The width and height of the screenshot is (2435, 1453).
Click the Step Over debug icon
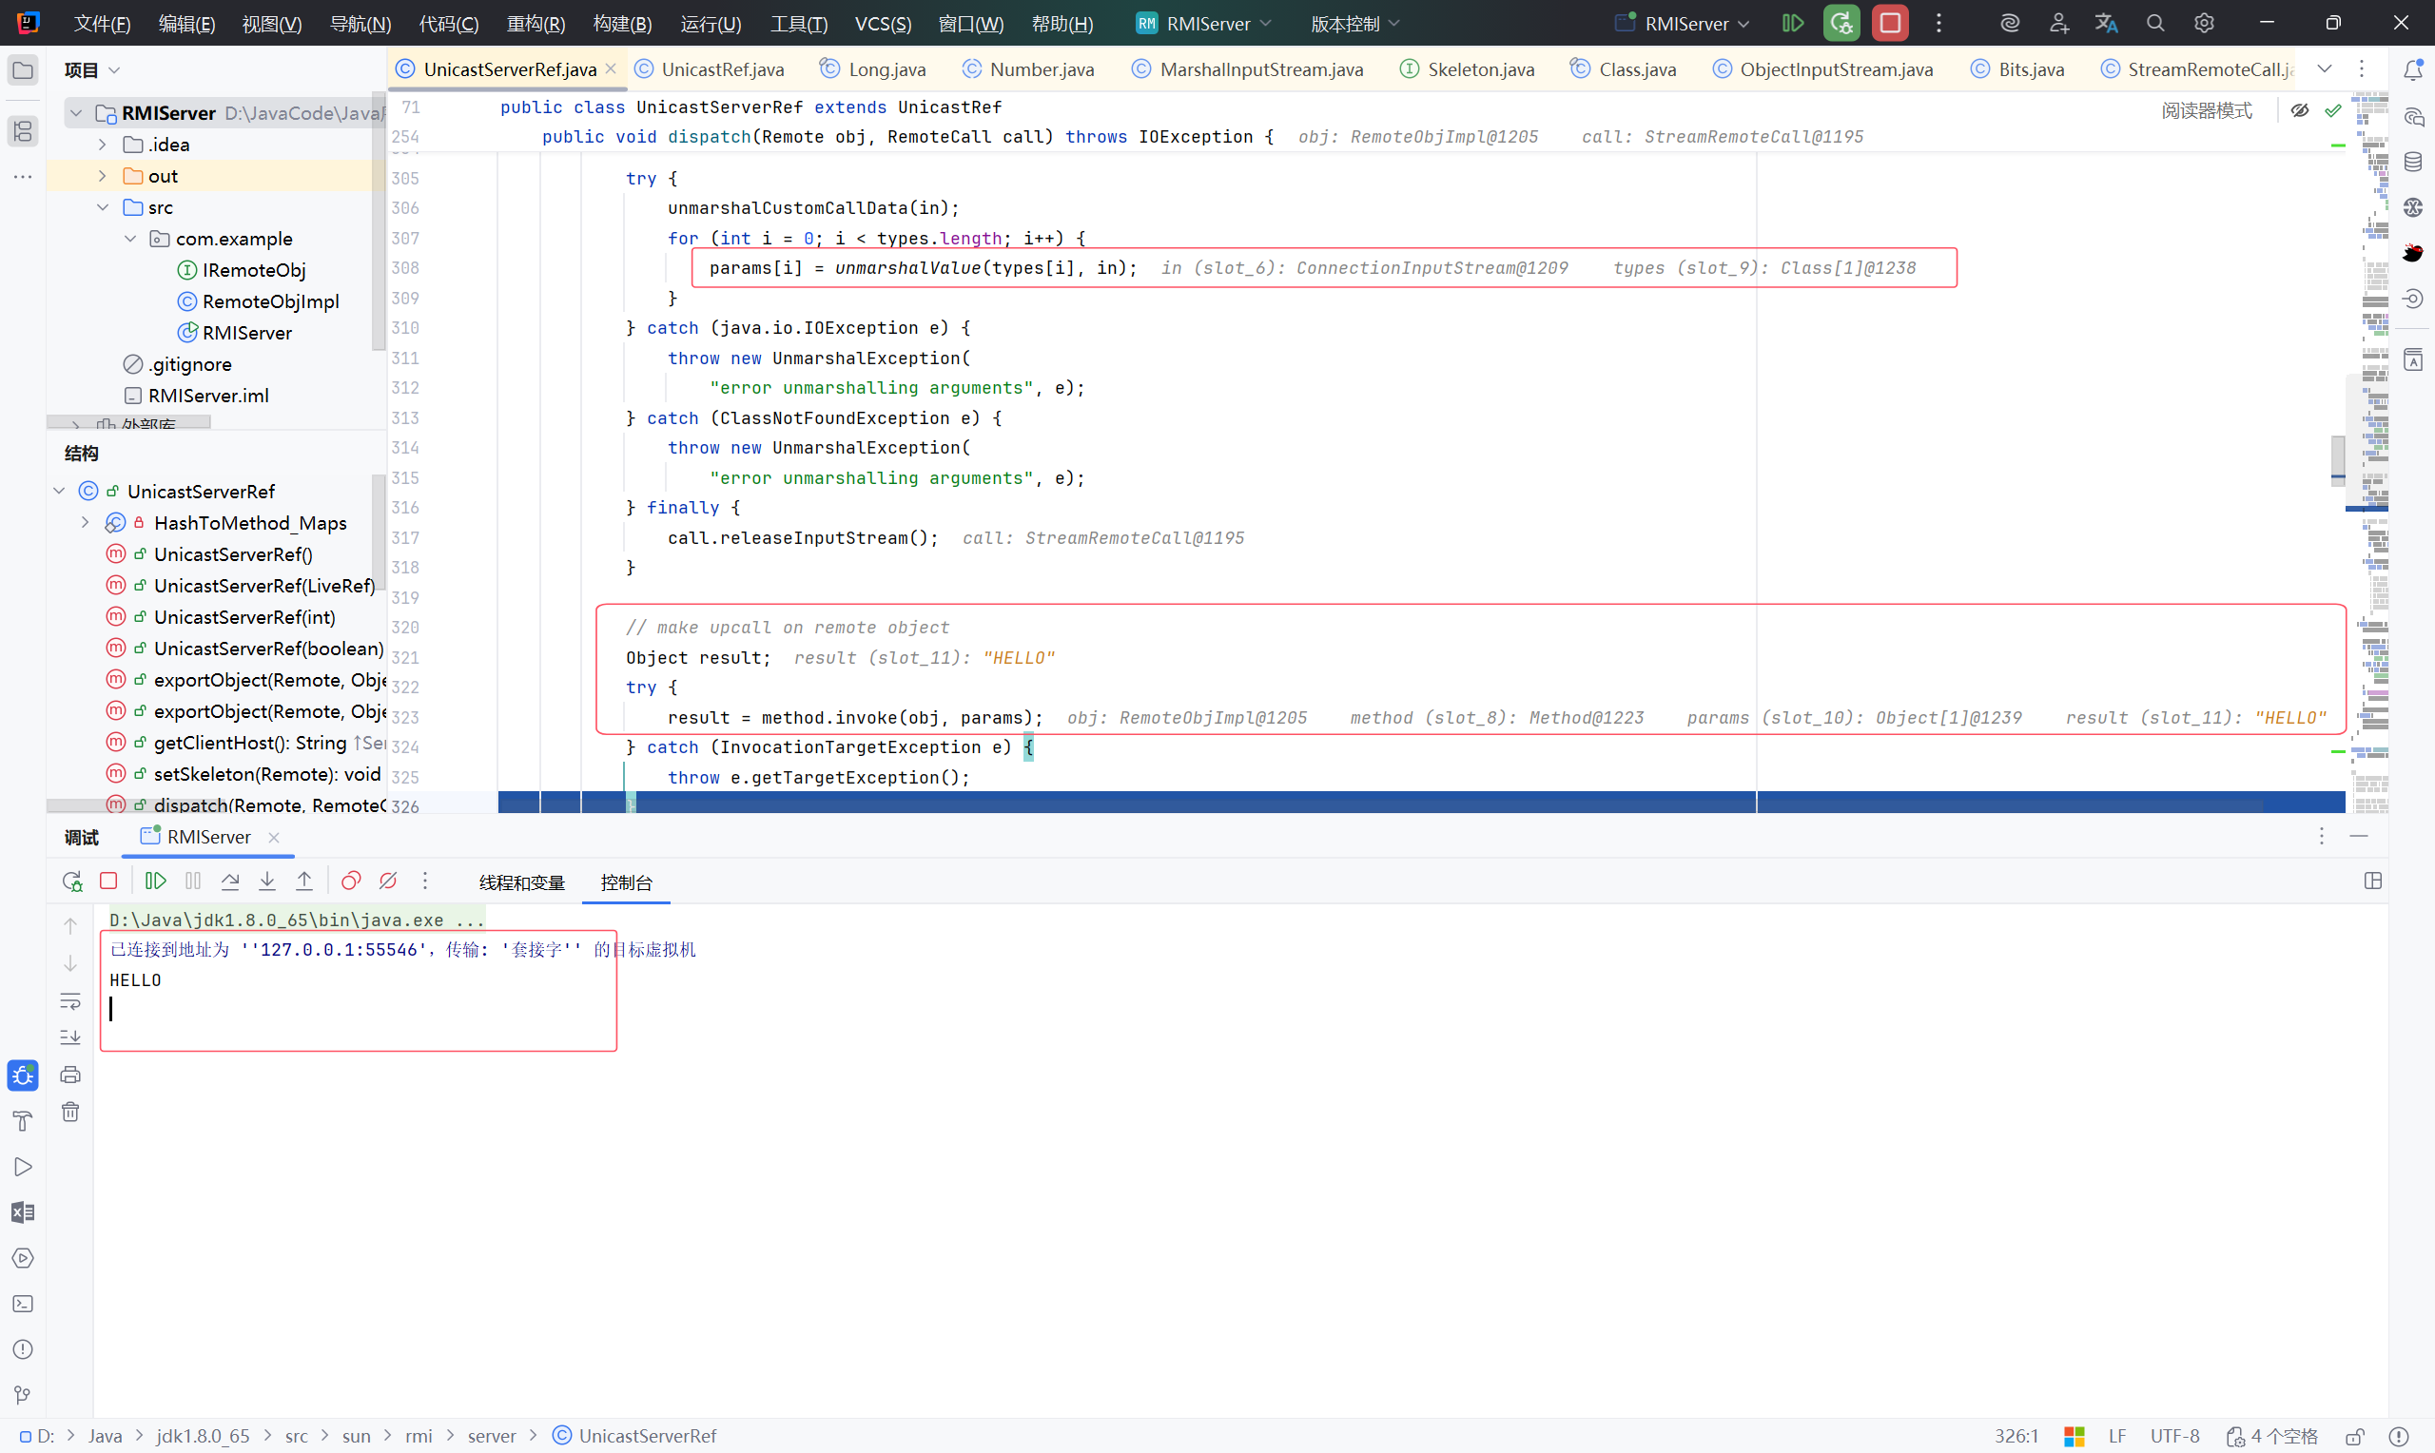point(230,881)
